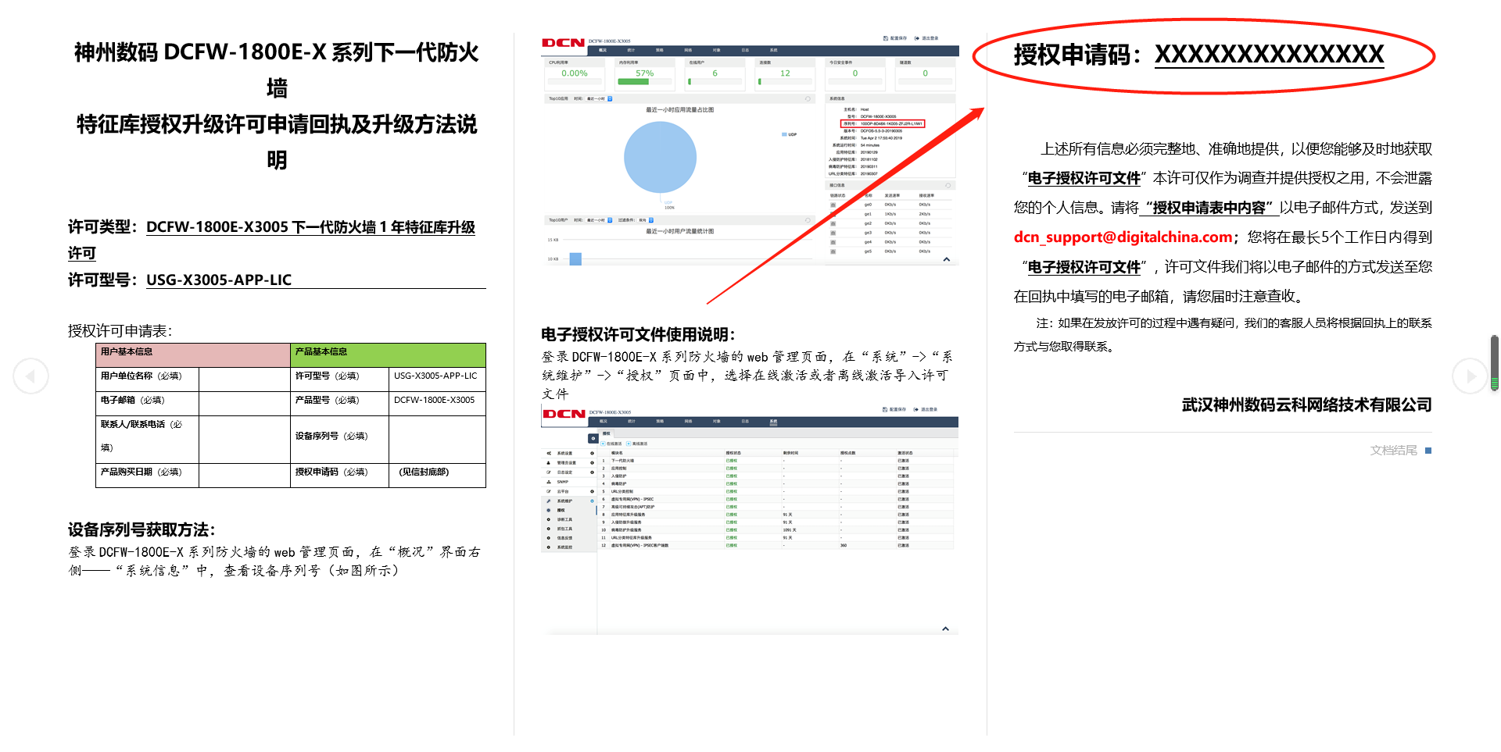1501x752 pixels.
Task: Select 概况 tab in the dashboard screenshot
Action: tap(602, 50)
